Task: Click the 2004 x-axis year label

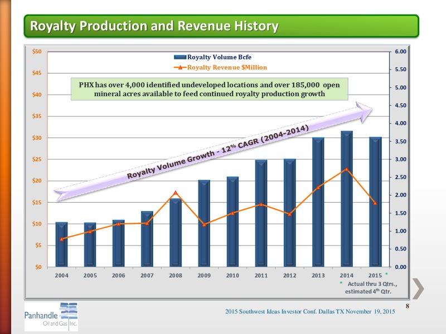Action: 61,275
